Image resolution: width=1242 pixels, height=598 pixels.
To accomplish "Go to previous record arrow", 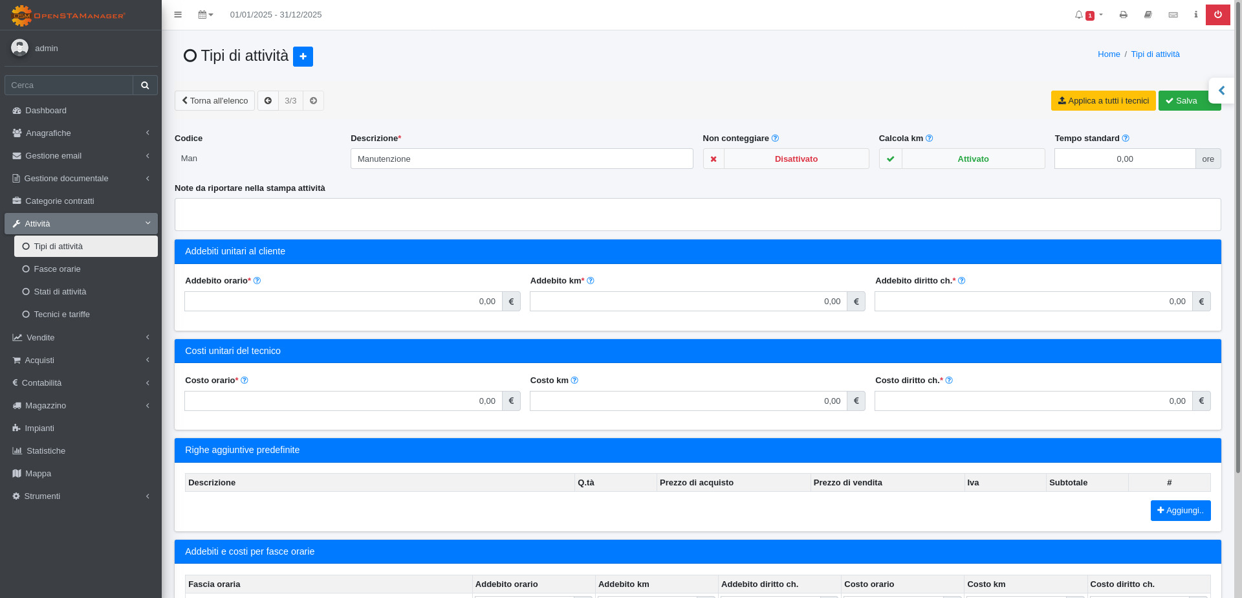I will click(268, 101).
